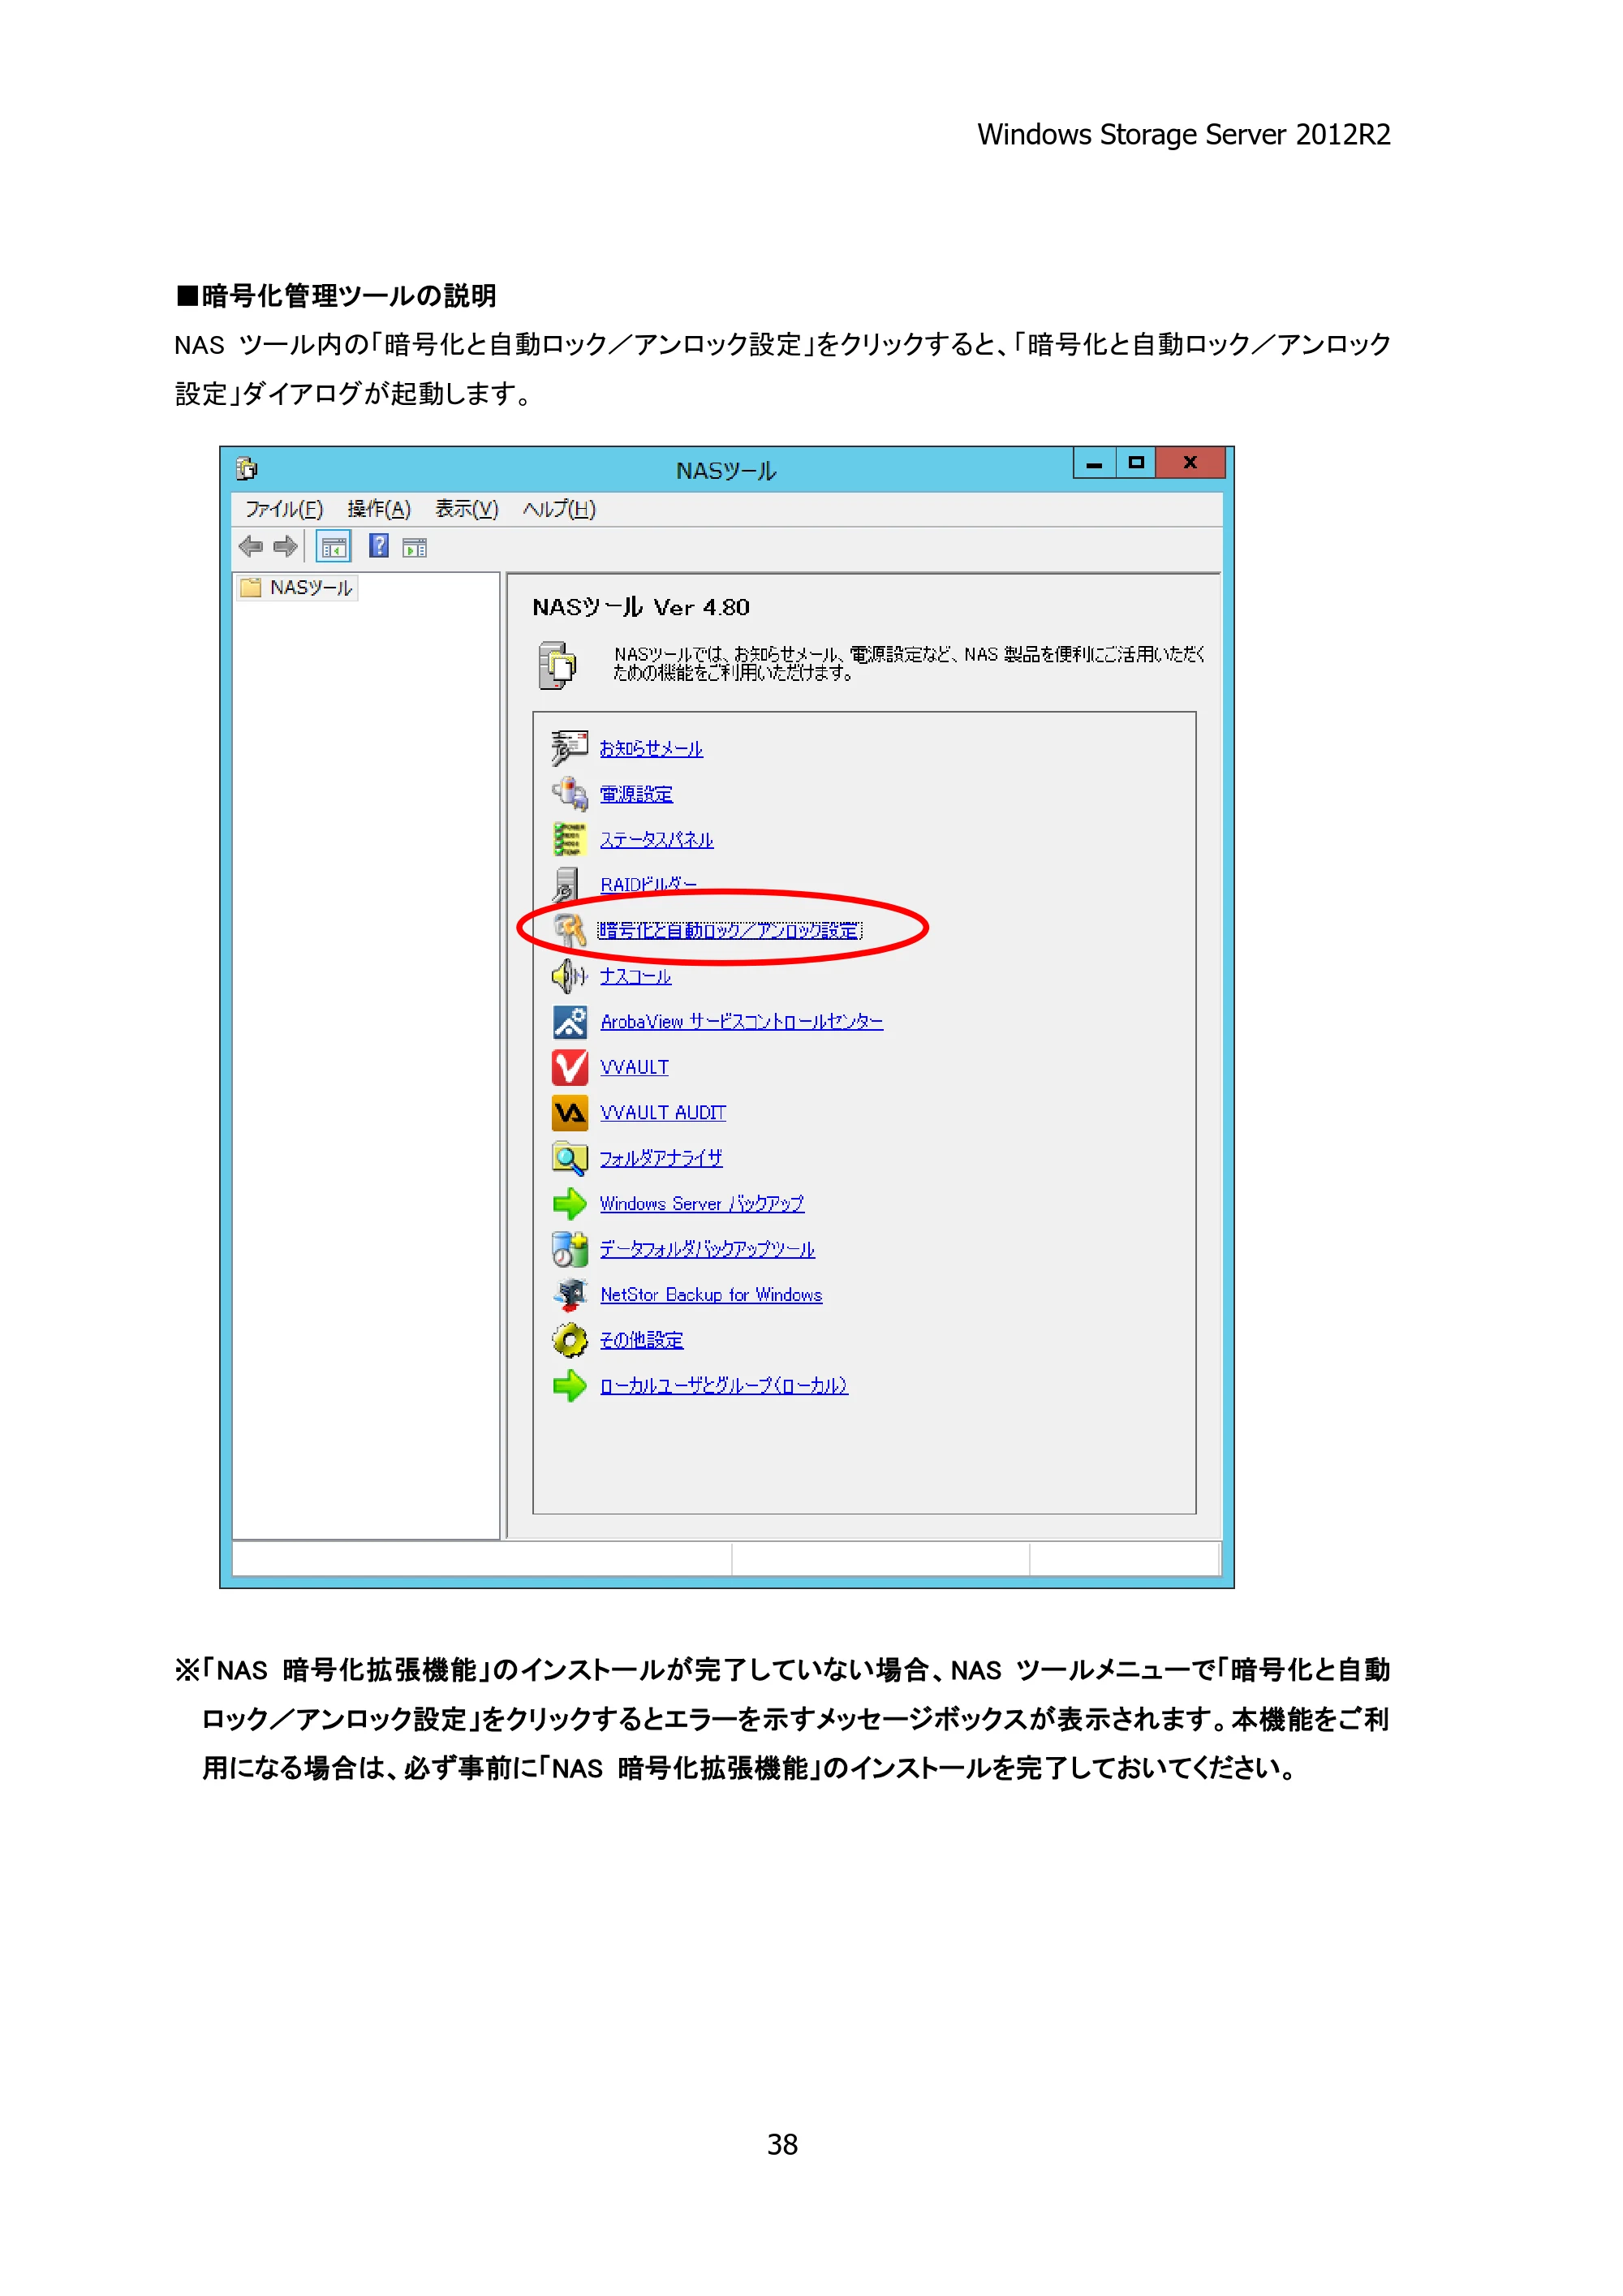Screen dimensions: 1623x2296
Task: Open the 表示(V) menu
Action: (466, 509)
